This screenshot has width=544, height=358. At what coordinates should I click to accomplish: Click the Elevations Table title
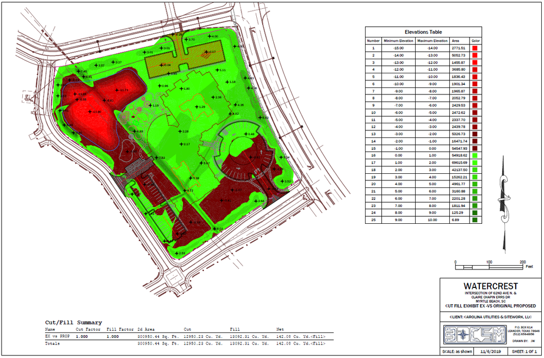pyautogui.click(x=423, y=32)
